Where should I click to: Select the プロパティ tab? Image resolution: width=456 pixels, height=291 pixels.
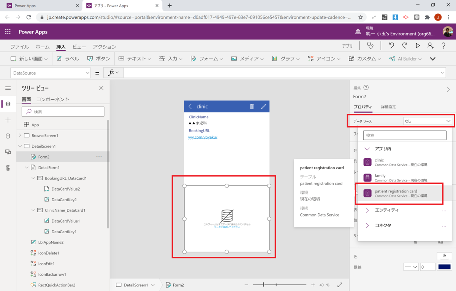363,107
